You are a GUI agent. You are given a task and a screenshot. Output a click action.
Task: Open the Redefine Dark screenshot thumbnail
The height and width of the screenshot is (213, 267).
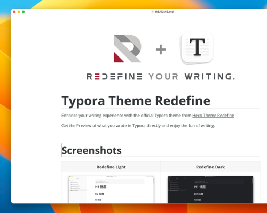[210, 190]
